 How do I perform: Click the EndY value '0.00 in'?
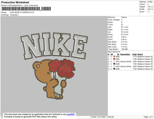tap(124, 39)
